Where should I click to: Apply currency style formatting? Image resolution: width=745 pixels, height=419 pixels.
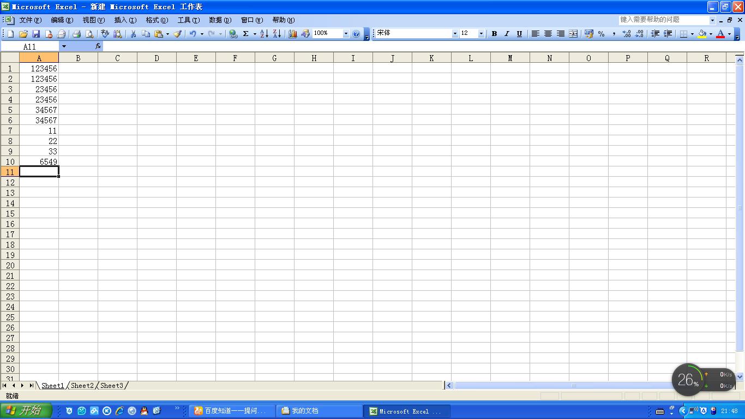[588, 34]
